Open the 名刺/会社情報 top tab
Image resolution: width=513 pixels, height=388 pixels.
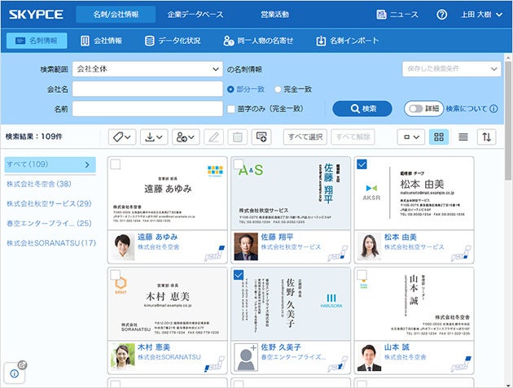tap(116, 15)
